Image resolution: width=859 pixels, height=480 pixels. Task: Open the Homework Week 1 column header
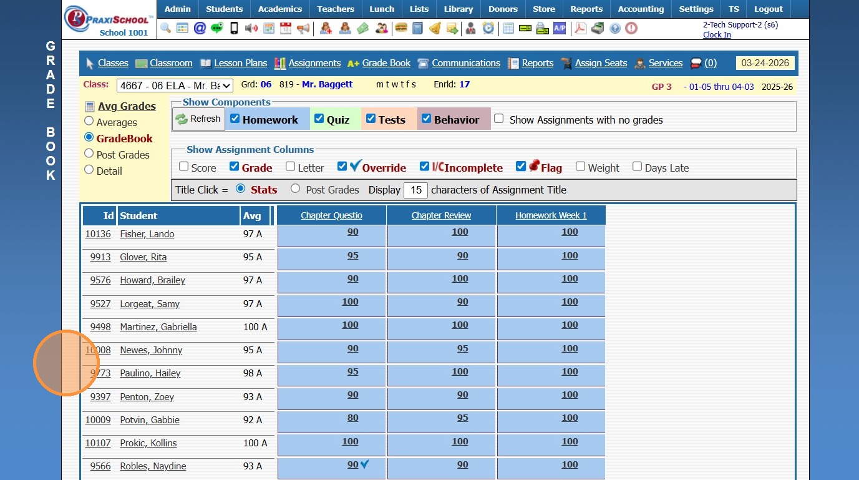[x=551, y=215]
